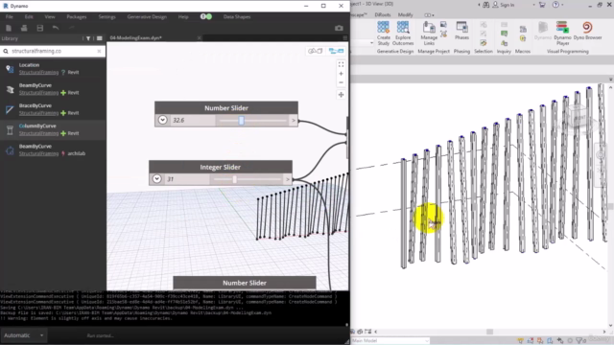Click the Revit help question mark icon
The image size is (614, 345).
555,5
